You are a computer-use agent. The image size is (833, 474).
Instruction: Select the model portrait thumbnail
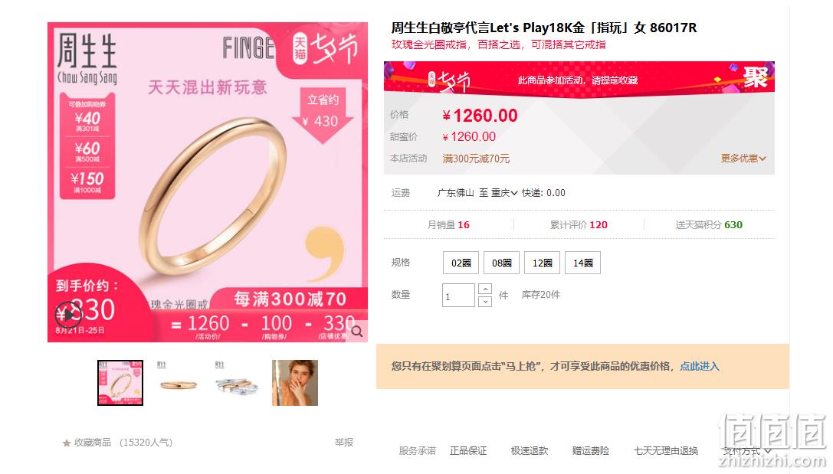pyautogui.click(x=295, y=383)
